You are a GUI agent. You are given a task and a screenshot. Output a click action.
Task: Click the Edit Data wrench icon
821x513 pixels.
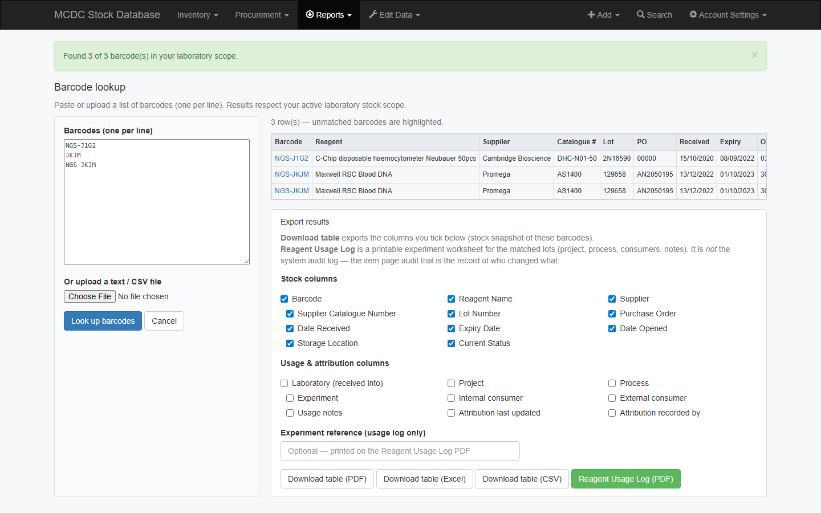[373, 15]
